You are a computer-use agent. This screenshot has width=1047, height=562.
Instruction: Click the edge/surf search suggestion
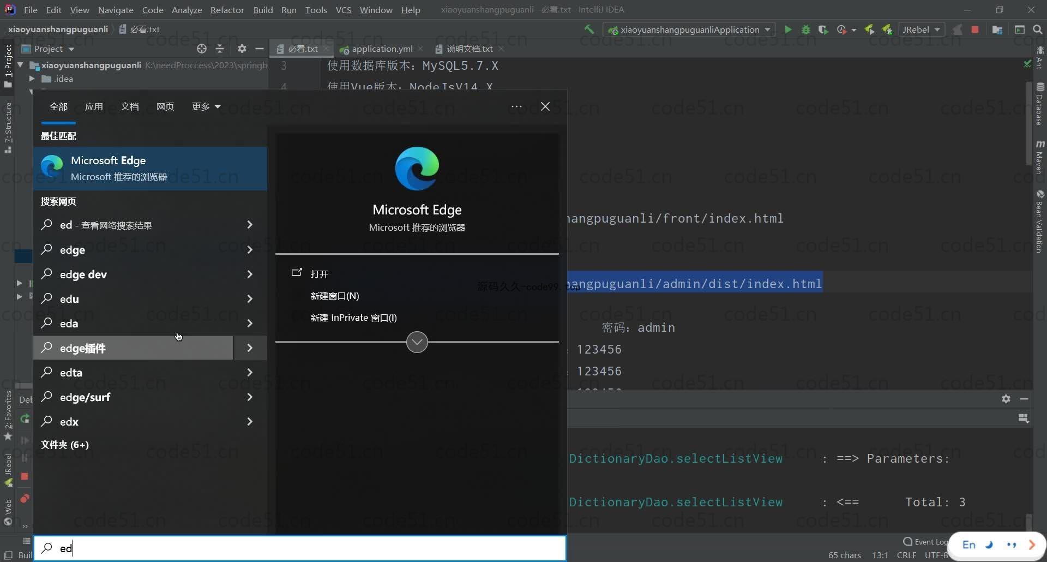click(134, 397)
